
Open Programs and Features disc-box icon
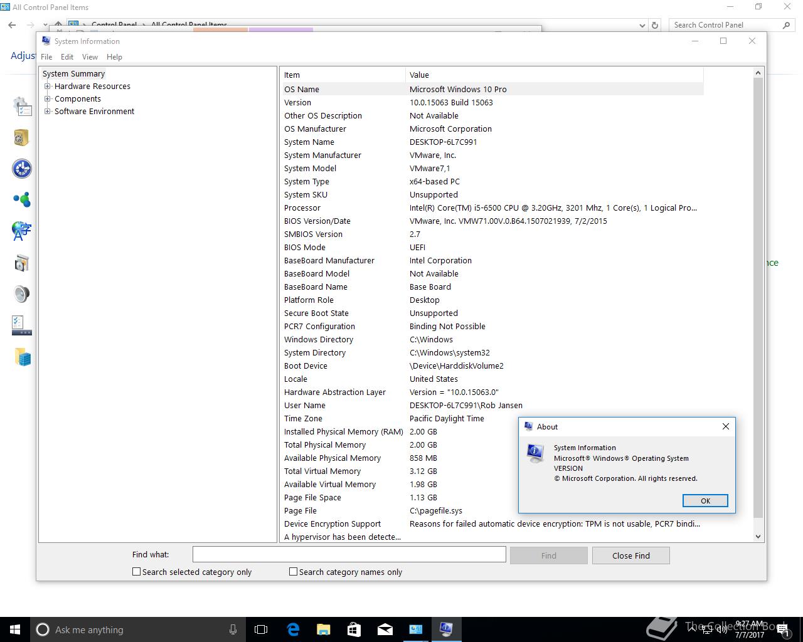tap(22, 263)
